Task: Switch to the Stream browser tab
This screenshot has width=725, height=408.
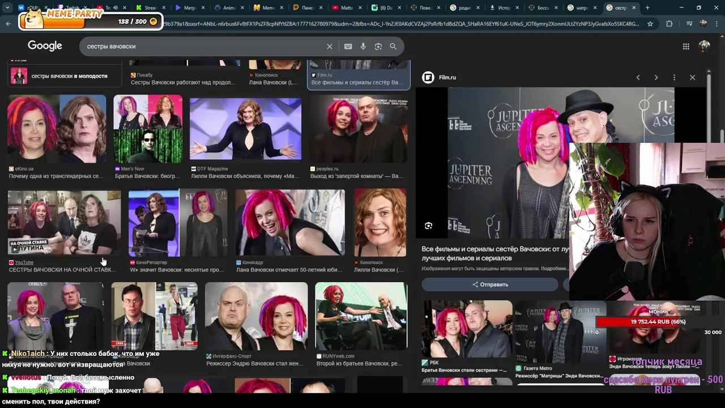Action: click(151, 8)
